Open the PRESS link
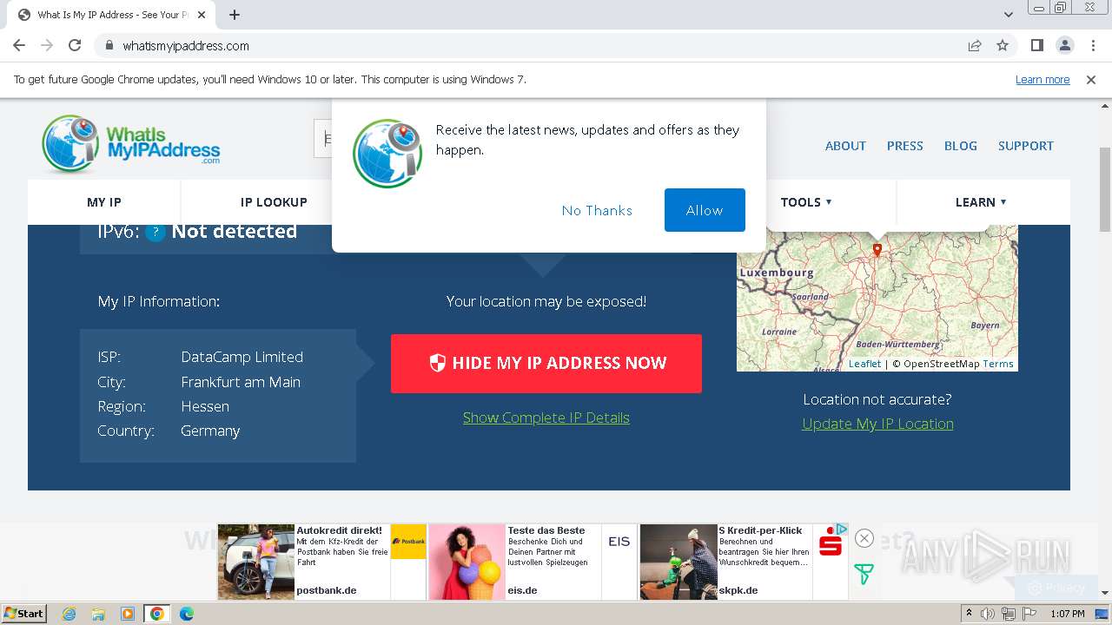 tap(904, 146)
